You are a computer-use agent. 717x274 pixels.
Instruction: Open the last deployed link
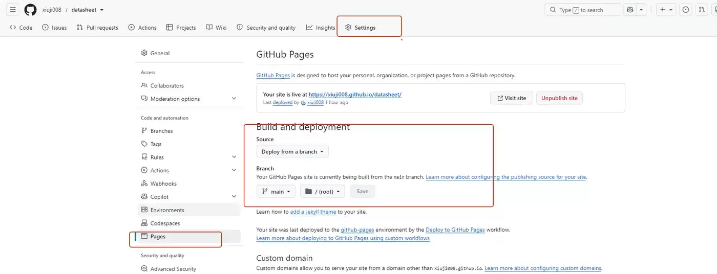pyautogui.click(x=283, y=103)
